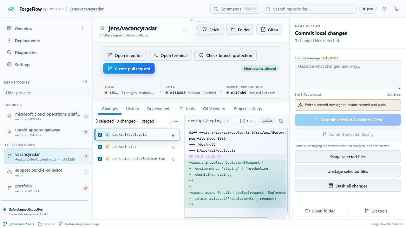Open deploy.ts with Editor button
This screenshot has height=228, width=406.
click(248, 121)
